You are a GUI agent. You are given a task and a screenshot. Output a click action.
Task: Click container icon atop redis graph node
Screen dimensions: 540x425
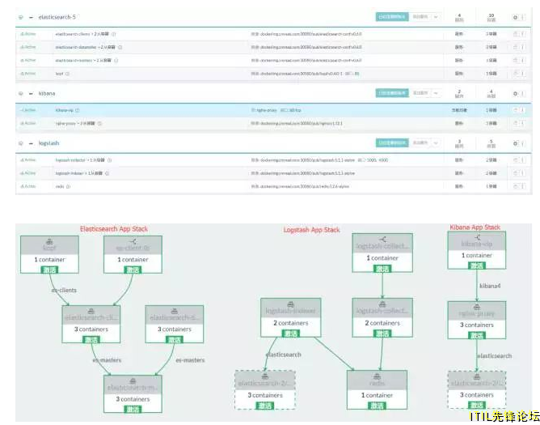coord(377,376)
